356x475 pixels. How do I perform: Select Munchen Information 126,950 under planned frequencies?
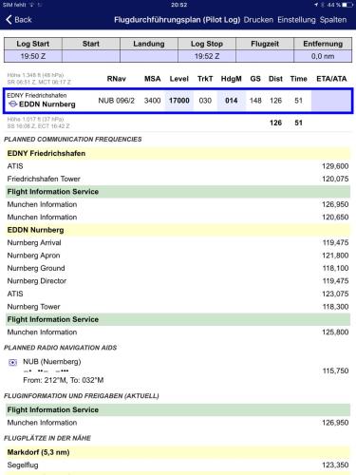coord(178,204)
